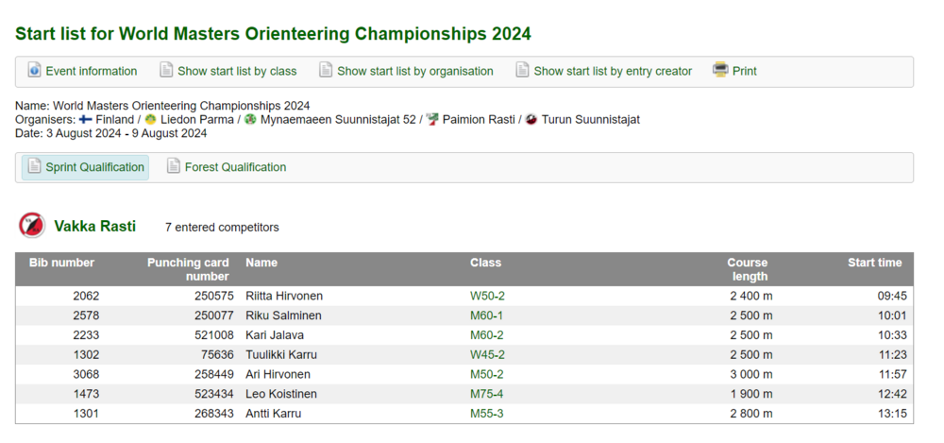The image size is (944, 443).
Task: Open the M60-1 class link
Action: [x=486, y=315]
